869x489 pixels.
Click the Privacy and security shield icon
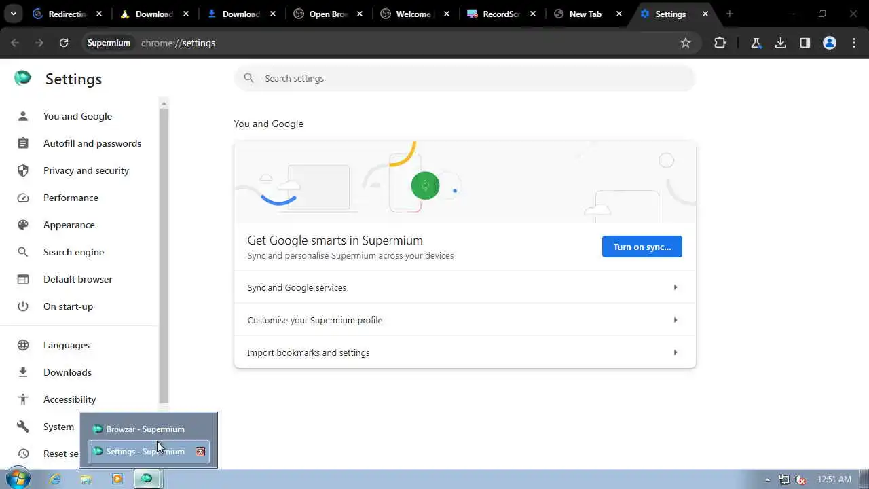coord(23,170)
